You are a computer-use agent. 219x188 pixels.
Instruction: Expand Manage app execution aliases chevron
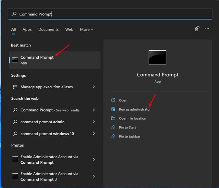point(94,87)
